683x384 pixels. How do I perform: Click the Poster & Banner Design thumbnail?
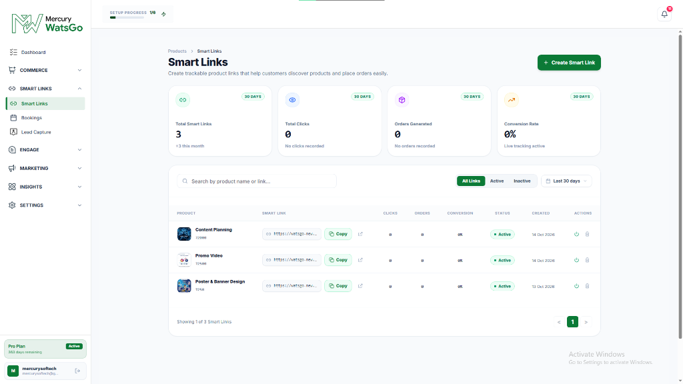point(184,286)
